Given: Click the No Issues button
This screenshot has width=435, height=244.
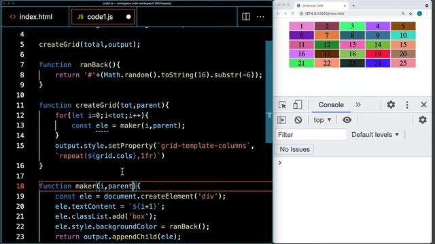Looking at the screenshot, I should (x=294, y=149).
